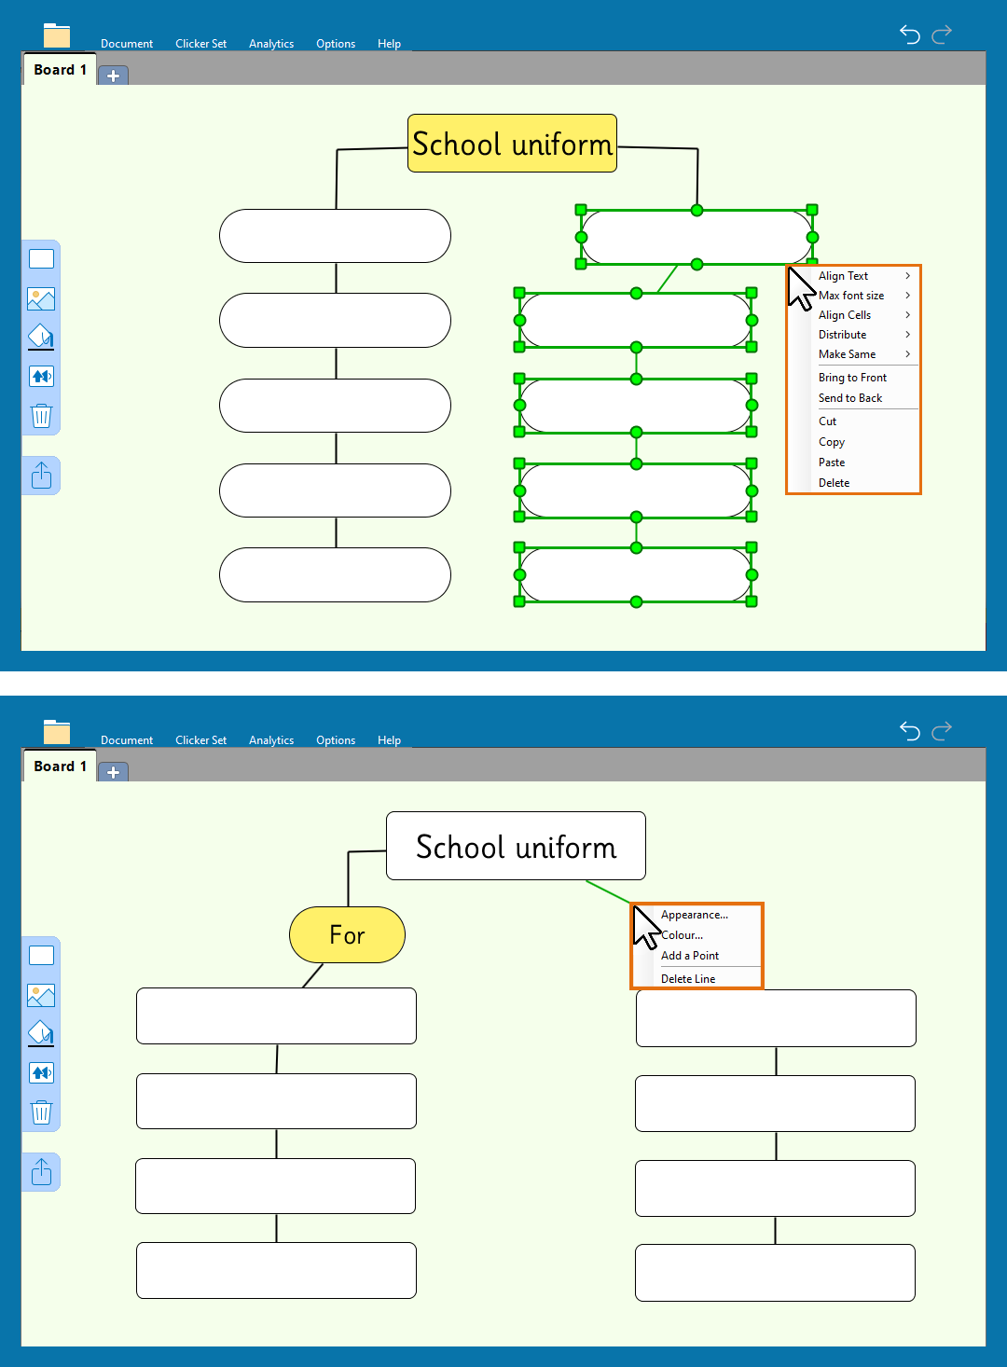The image size is (1007, 1367).
Task: Click Bring to Front in the context menu
Action: coord(852,377)
